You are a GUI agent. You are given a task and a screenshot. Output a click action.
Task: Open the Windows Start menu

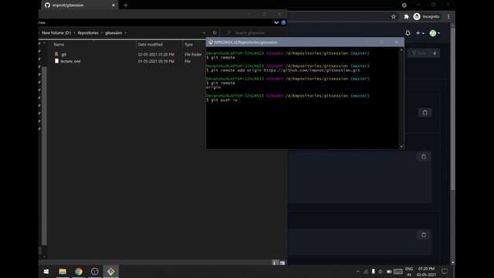pyautogui.click(x=46, y=271)
